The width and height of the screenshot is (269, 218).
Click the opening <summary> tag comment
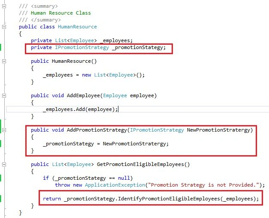(44, 6)
